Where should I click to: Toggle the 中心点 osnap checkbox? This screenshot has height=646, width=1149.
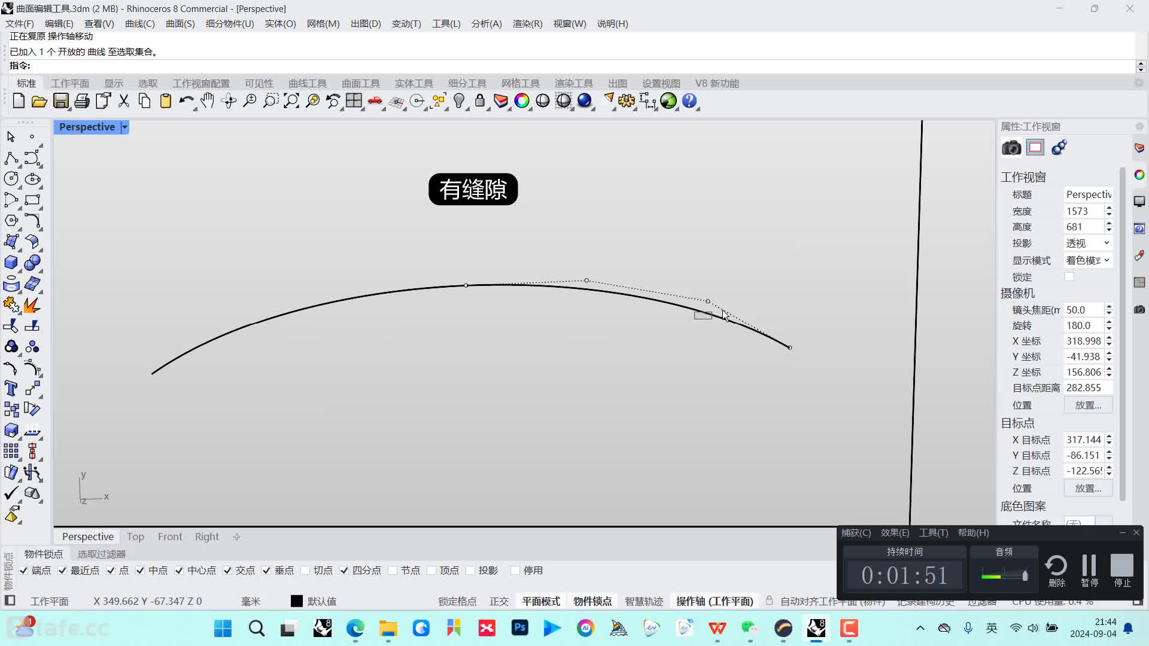tap(179, 571)
